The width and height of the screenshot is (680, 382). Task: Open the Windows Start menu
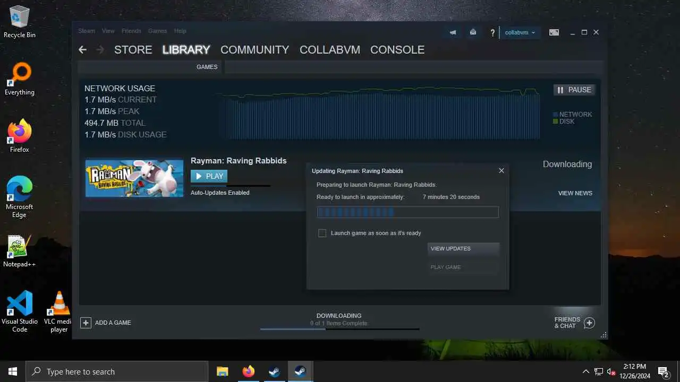[13, 371]
